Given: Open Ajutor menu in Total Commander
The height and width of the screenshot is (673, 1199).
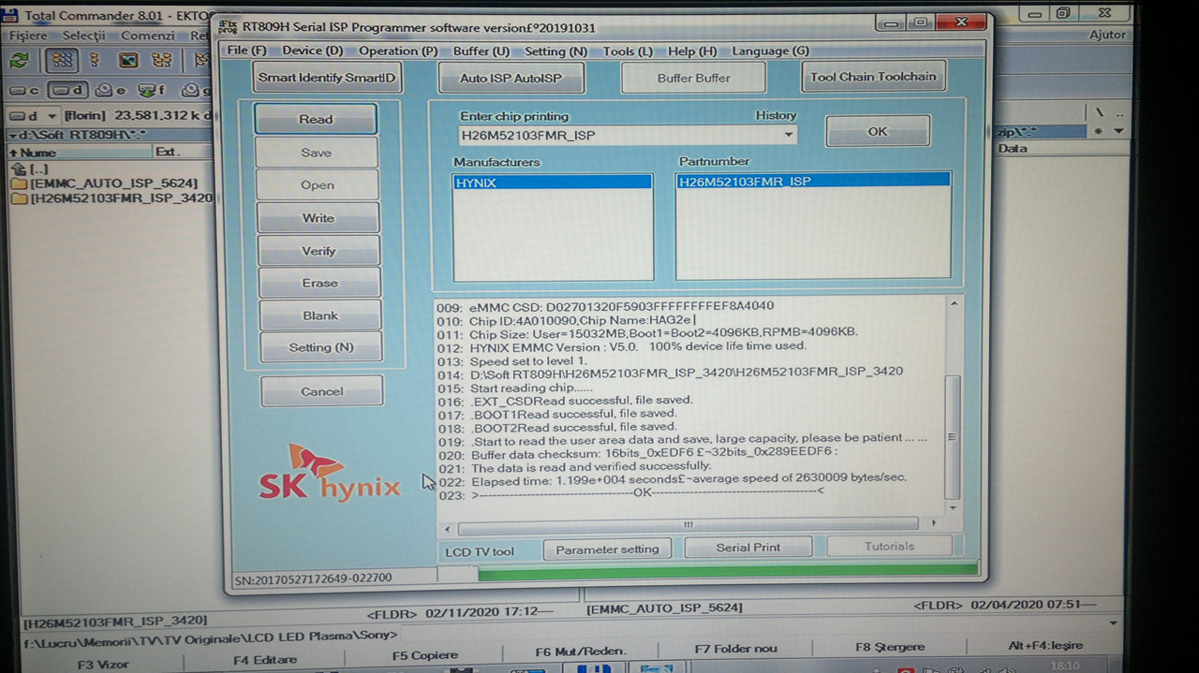Looking at the screenshot, I should [1107, 35].
